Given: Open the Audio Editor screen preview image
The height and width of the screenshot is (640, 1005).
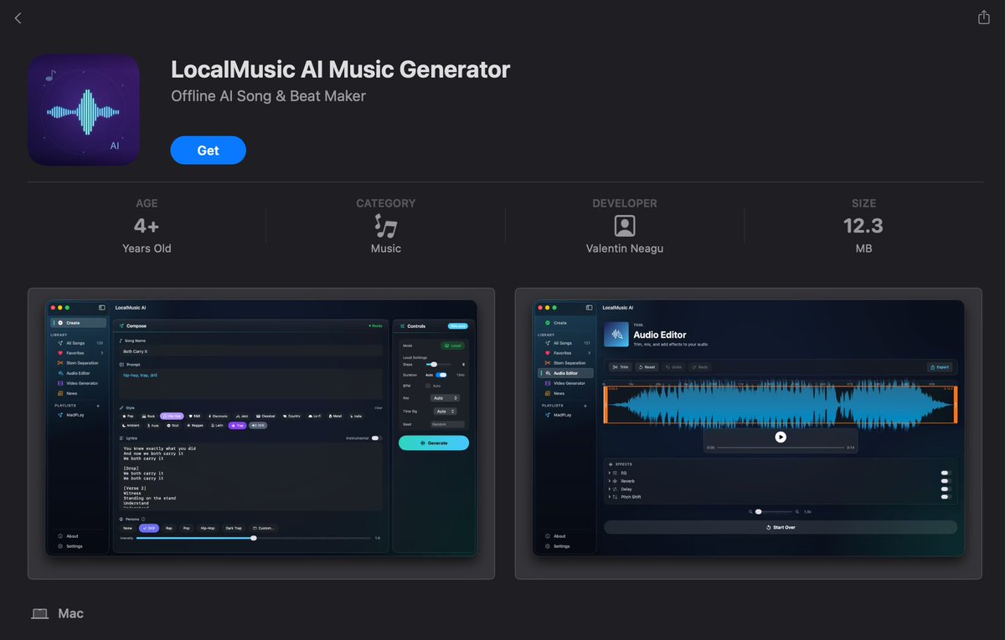Looking at the screenshot, I should (x=749, y=433).
